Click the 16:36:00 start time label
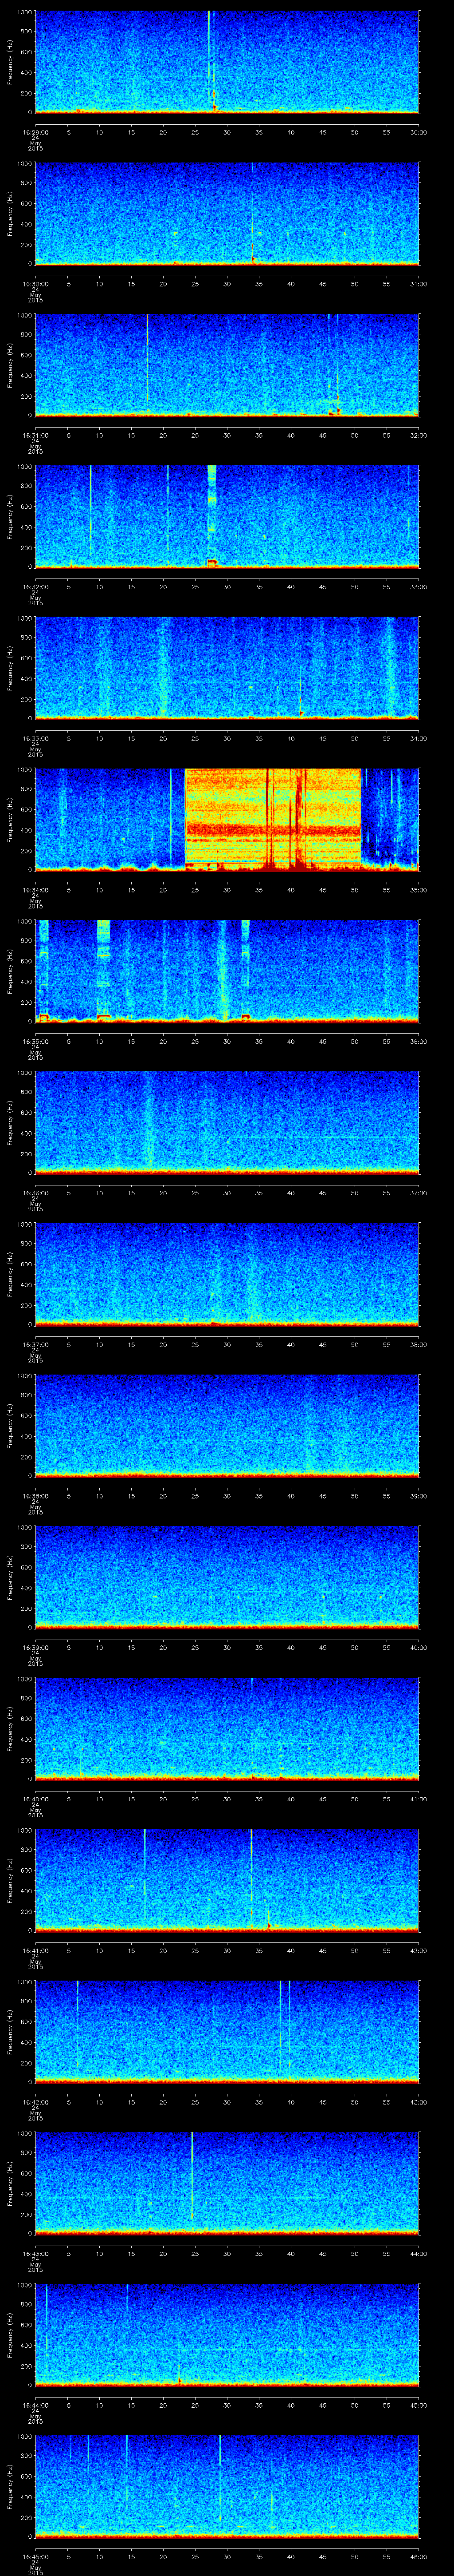Screen dimensions: 454x2576 35,1192
